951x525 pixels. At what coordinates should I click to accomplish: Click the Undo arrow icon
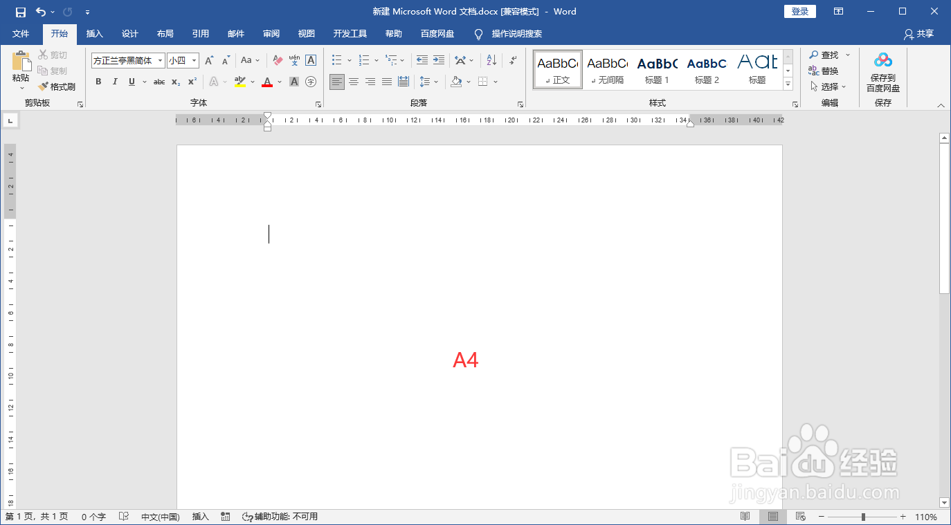[41, 12]
